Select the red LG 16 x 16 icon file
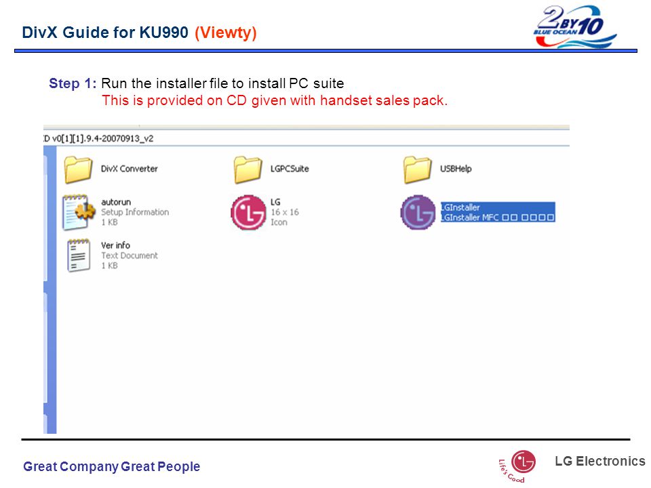 click(x=248, y=212)
